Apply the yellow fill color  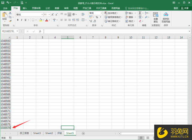pyautogui.click(x=41, y=20)
